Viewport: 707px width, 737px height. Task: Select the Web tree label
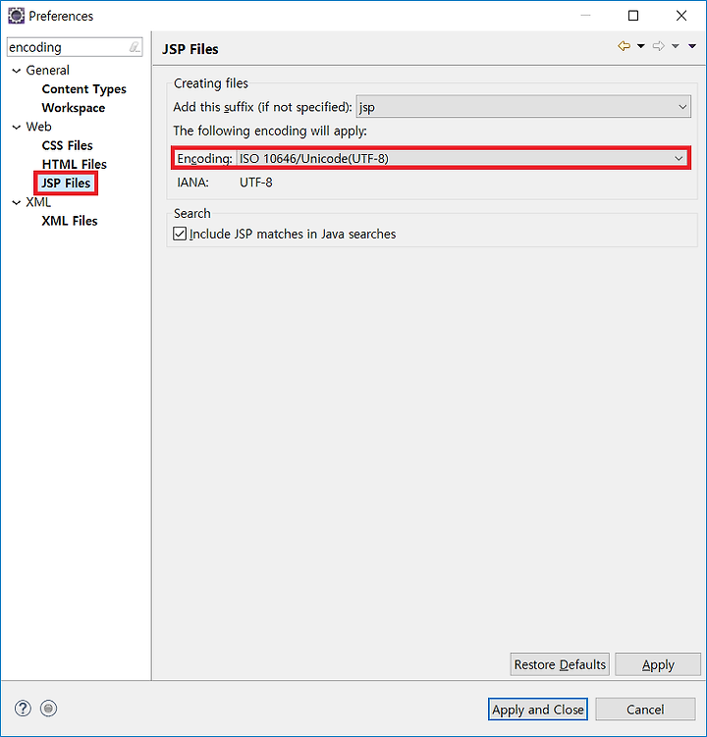click(x=38, y=127)
